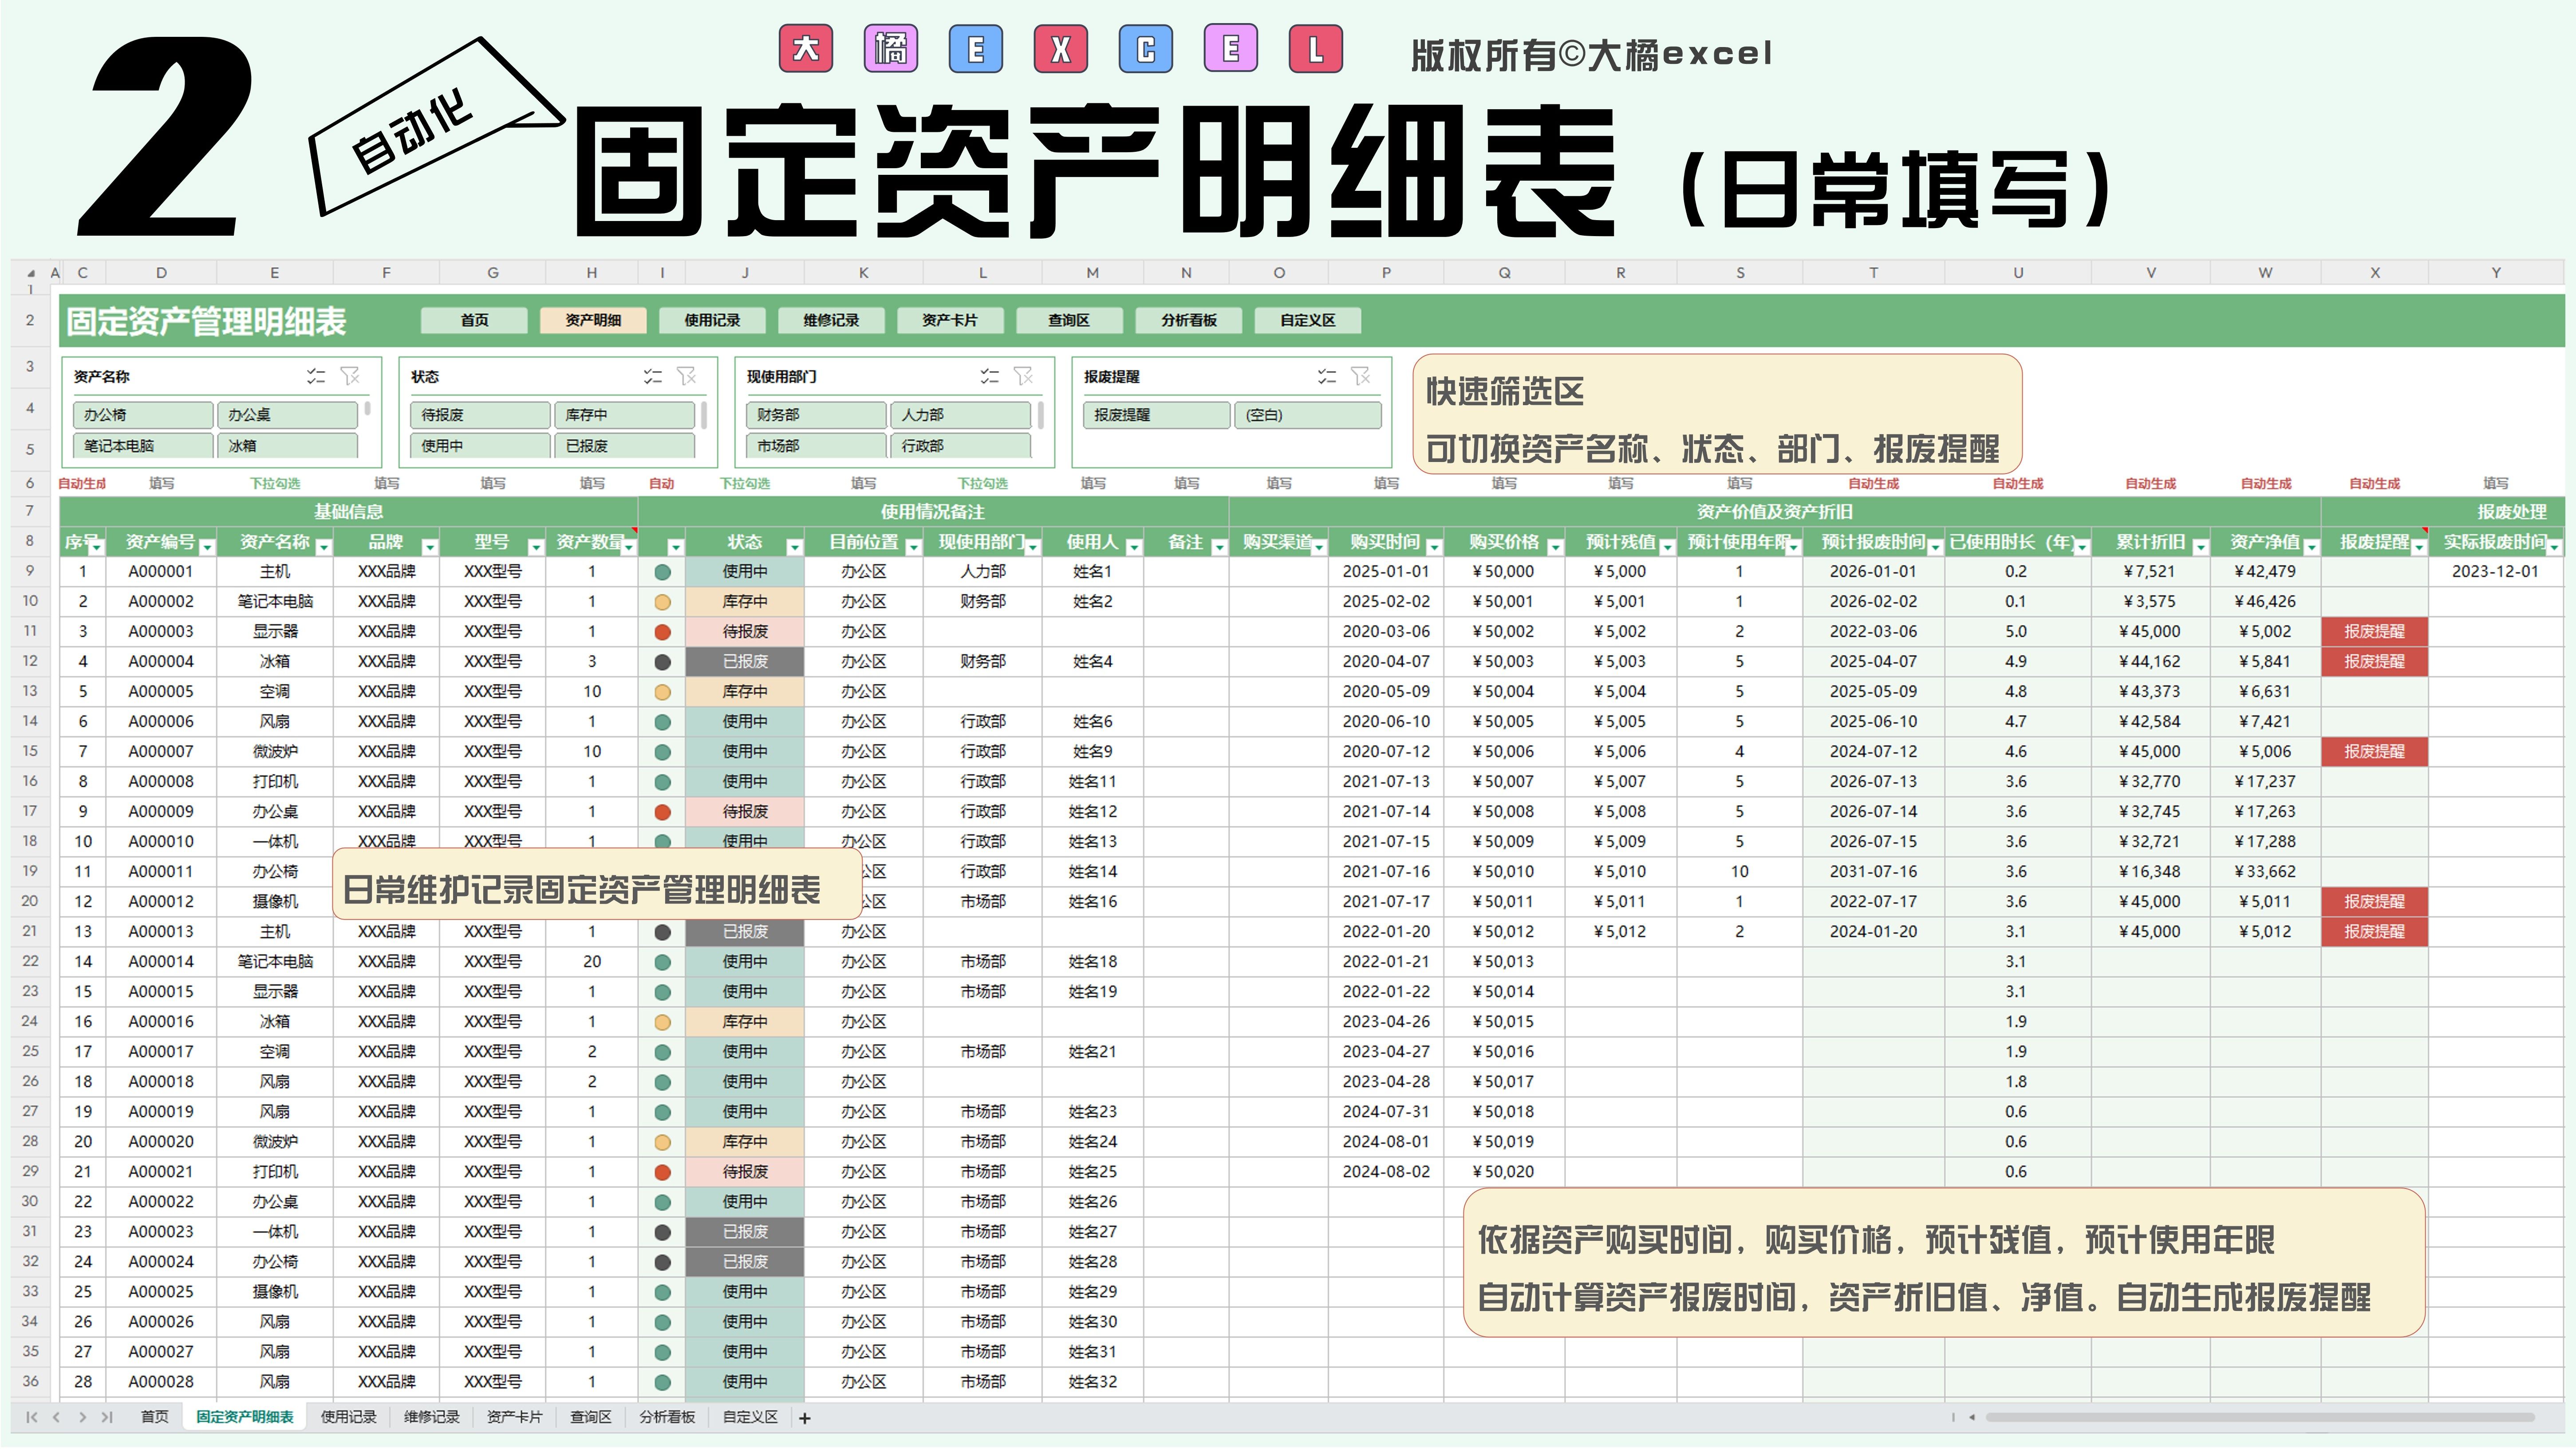Toggle multi-select on 状态 slicer
The image size is (2576, 1449).
pyautogui.click(x=653, y=376)
